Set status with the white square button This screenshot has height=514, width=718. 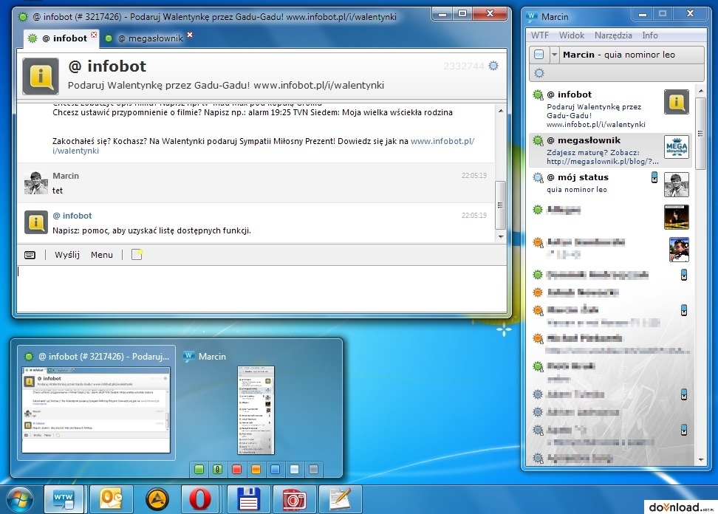click(295, 469)
